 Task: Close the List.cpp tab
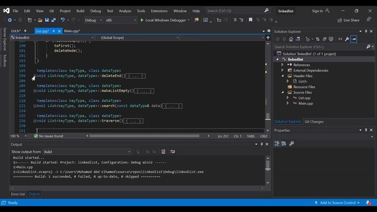(59, 31)
